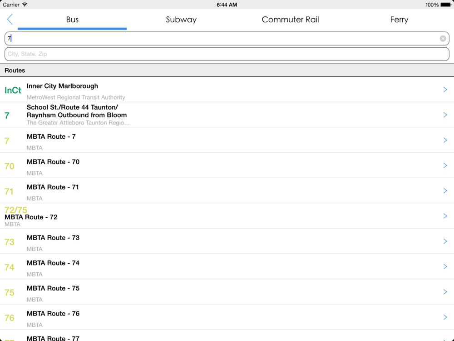Go back using the blue arrow
The image size is (454, 341).
[x=10, y=20]
